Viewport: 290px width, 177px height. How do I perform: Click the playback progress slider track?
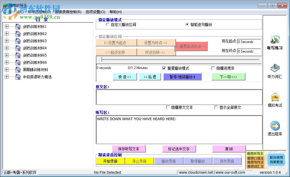click(x=180, y=59)
